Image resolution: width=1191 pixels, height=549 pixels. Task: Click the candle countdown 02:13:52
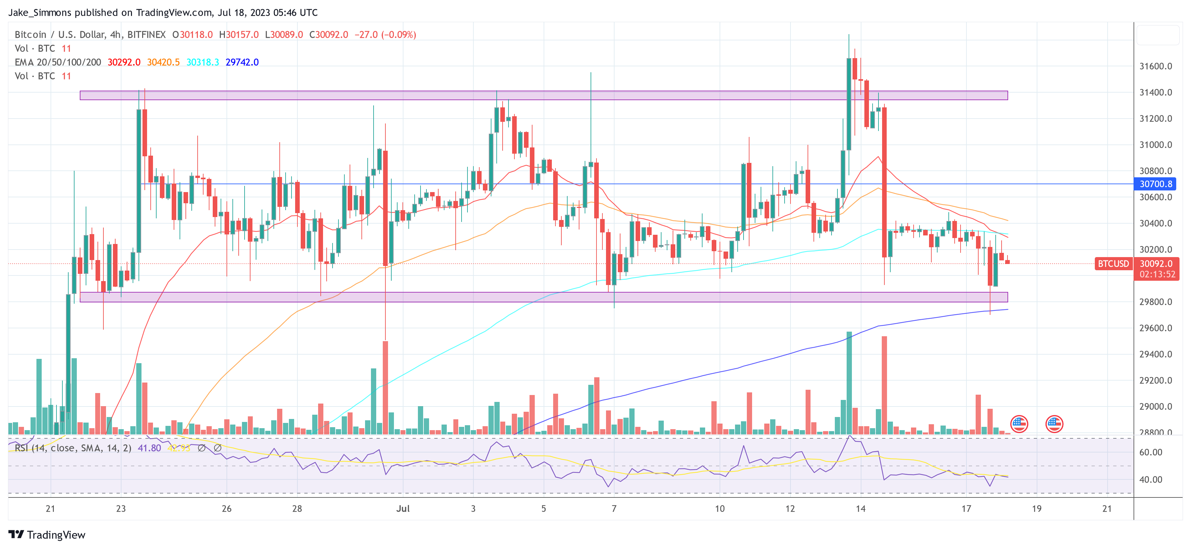click(1157, 274)
